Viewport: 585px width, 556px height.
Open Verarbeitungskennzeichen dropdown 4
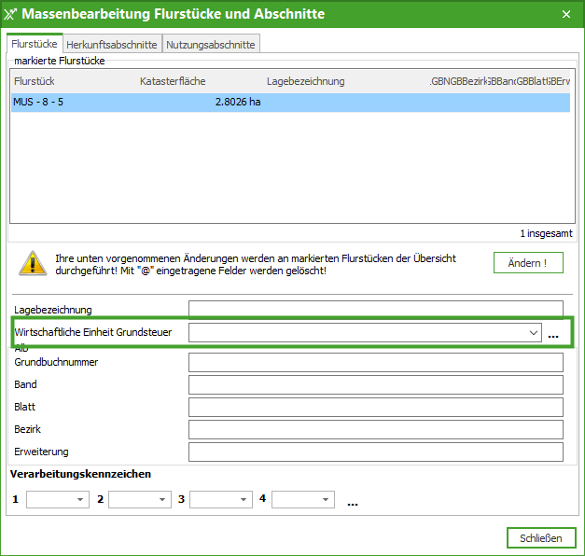(x=323, y=500)
